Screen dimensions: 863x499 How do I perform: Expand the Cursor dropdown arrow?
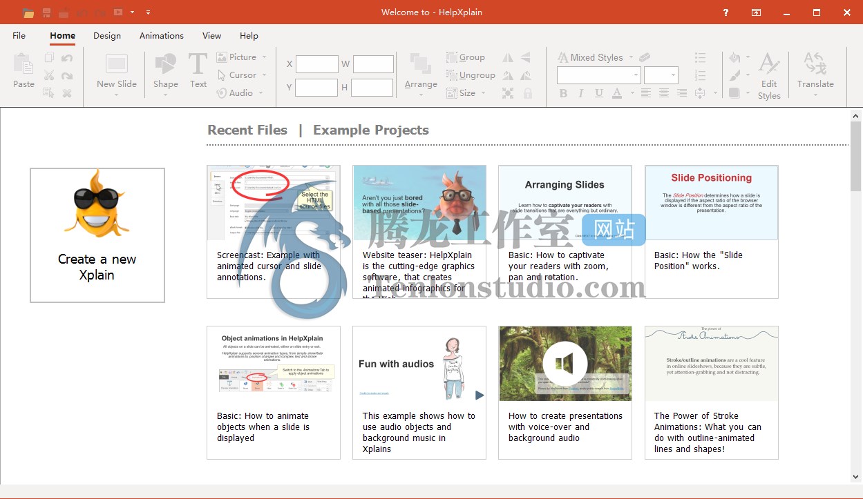pyautogui.click(x=264, y=75)
